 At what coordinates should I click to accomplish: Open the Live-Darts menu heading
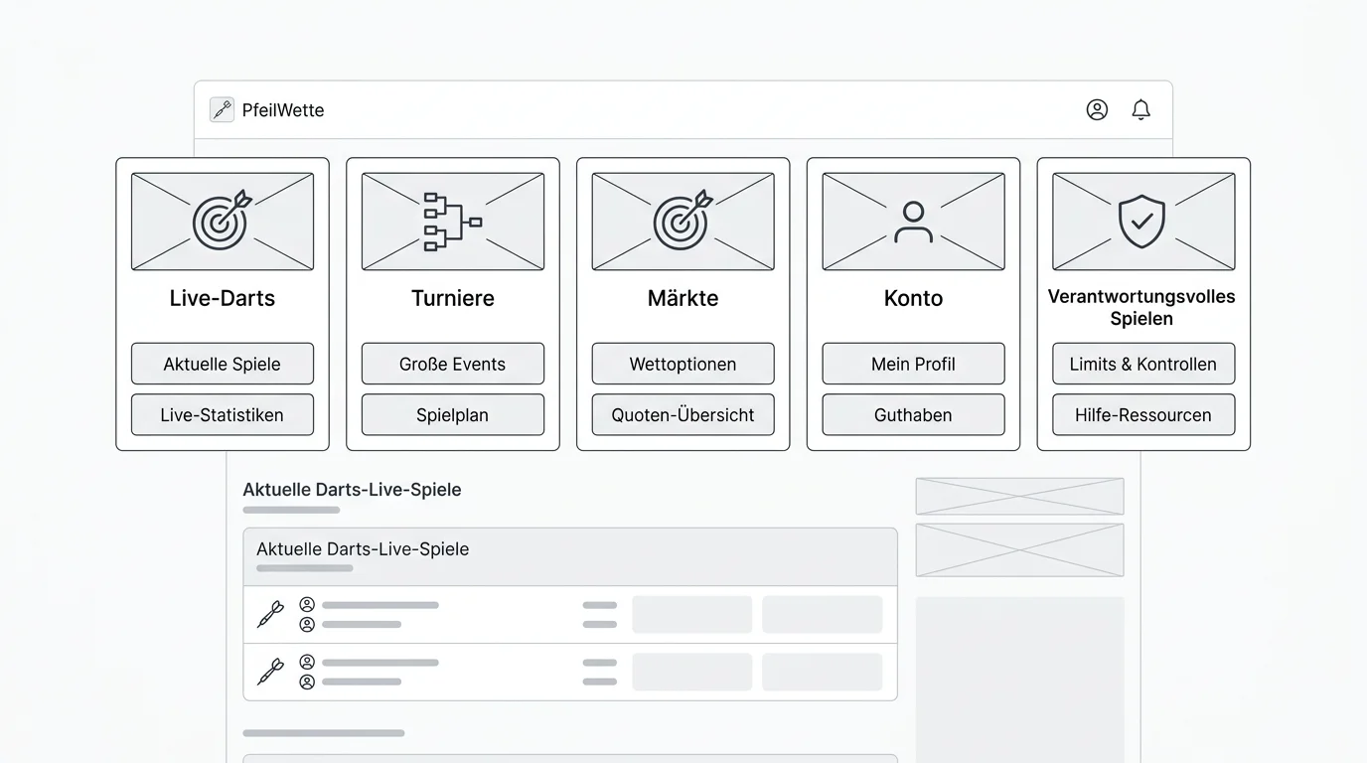[223, 298]
